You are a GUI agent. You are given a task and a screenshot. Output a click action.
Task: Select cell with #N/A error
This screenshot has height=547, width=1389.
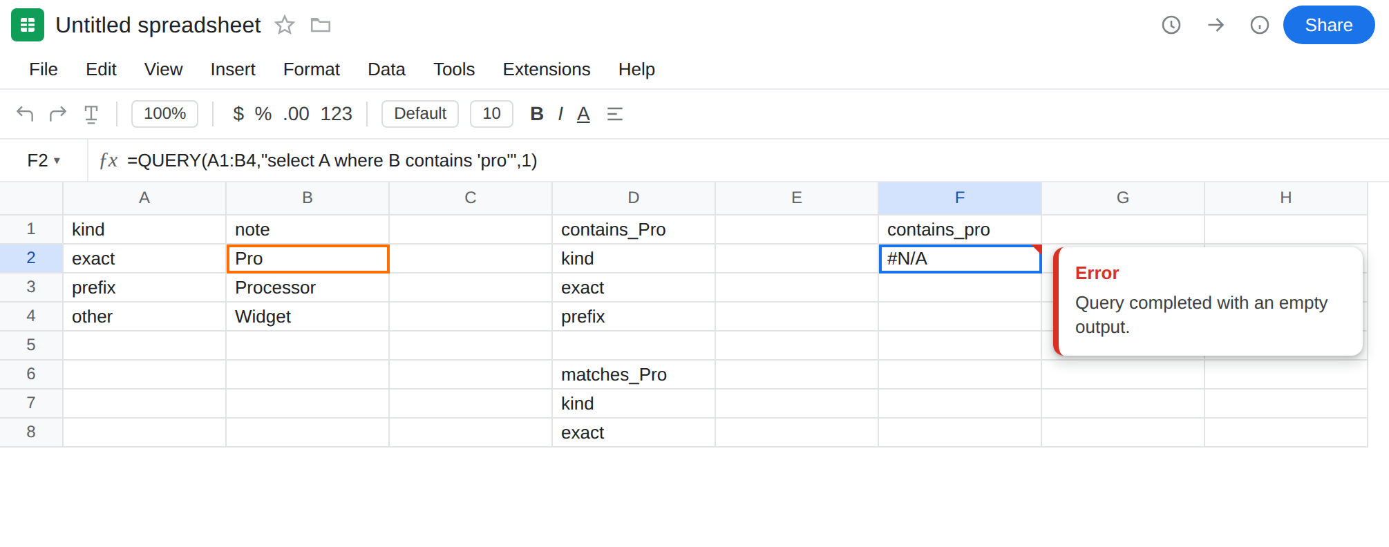click(960, 259)
